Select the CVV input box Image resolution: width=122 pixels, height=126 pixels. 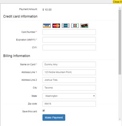[x=69, y=48]
